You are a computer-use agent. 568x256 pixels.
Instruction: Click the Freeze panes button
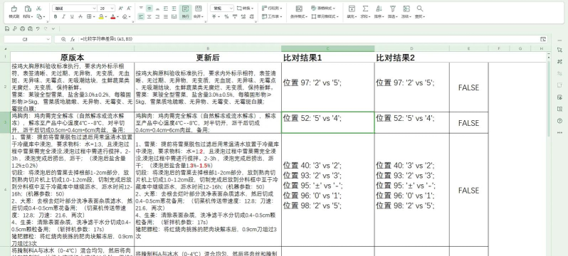406,12
